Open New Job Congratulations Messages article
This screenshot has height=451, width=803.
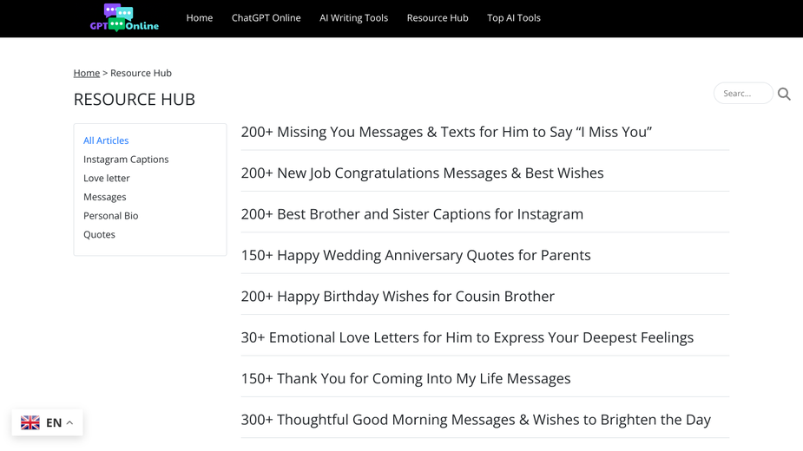pyautogui.click(x=422, y=173)
